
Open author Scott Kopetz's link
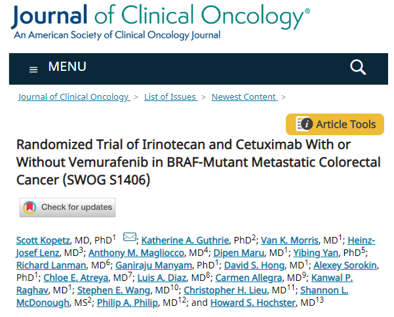click(x=43, y=240)
